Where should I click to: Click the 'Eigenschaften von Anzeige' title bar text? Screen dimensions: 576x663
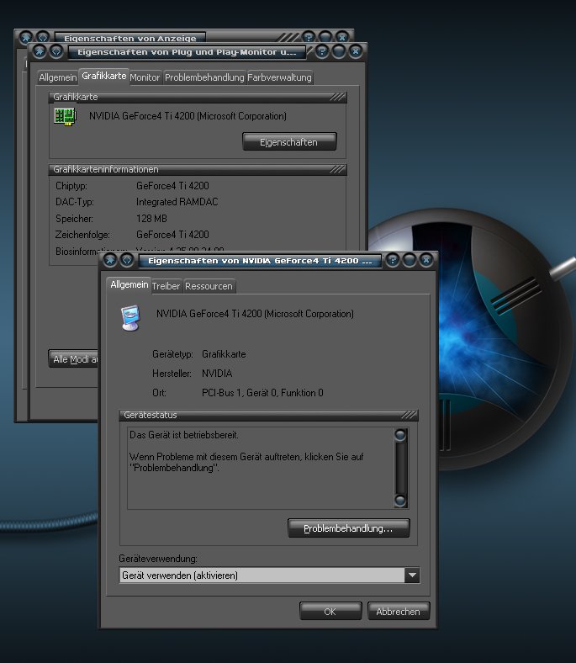coord(129,38)
